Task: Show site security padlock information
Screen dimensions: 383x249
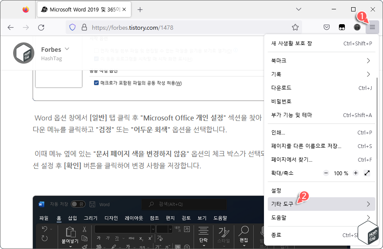Action: tap(84, 27)
